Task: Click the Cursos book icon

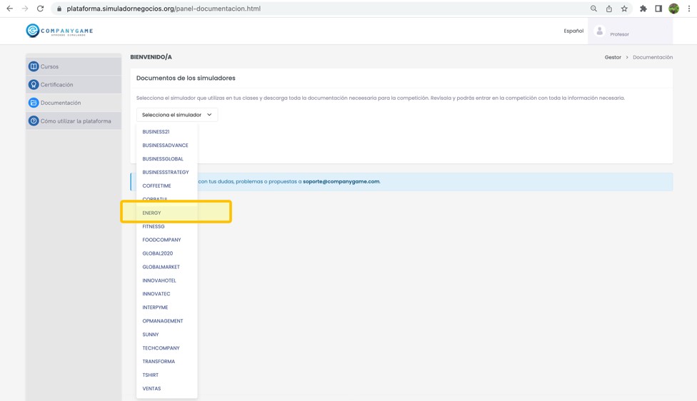Action: [34, 66]
